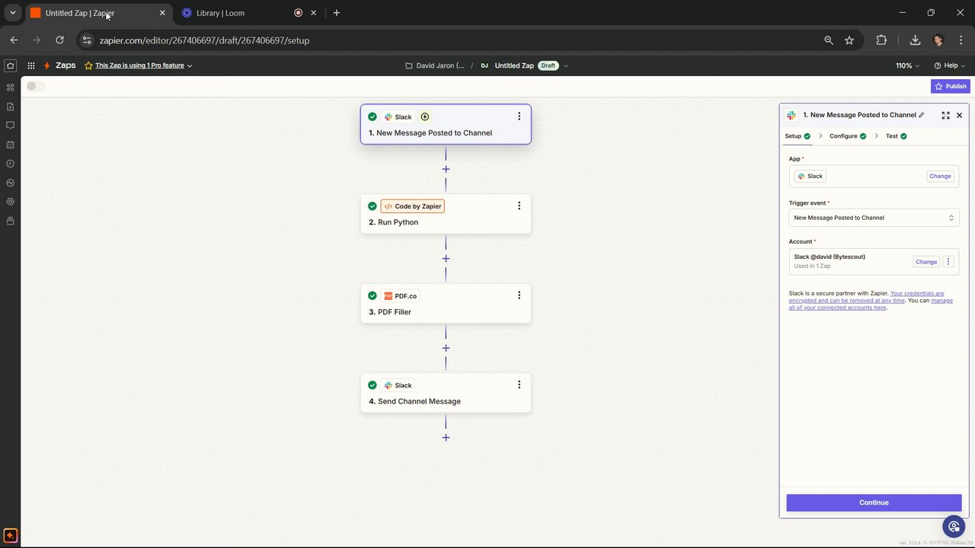
Task: Add step after Run Python
Action: pyautogui.click(x=446, y=259)
